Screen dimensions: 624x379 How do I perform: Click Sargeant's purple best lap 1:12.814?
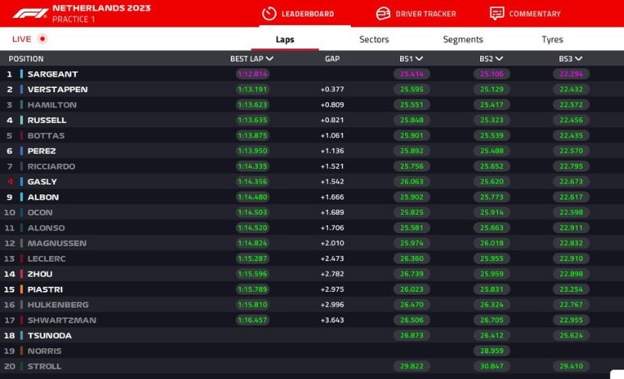252,74
